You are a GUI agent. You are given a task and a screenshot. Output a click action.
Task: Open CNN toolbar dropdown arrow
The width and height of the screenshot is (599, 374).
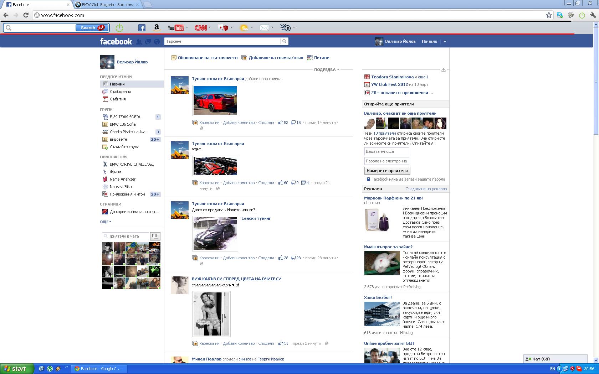tap(210, 27)
